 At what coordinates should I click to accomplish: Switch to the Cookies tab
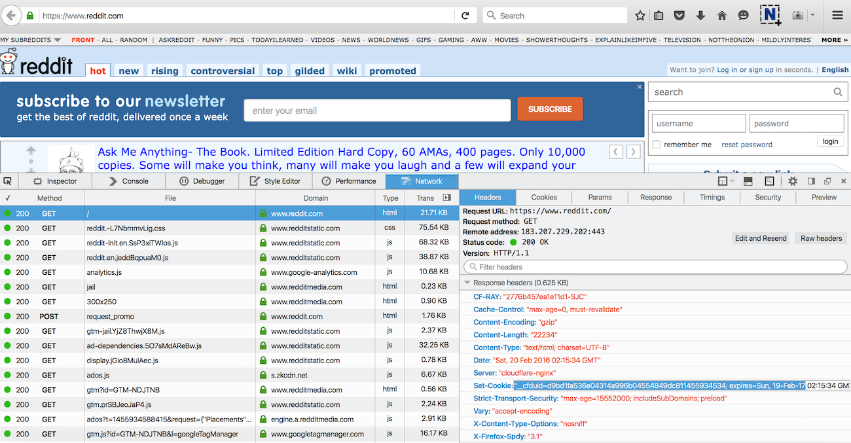pos(544,197)
